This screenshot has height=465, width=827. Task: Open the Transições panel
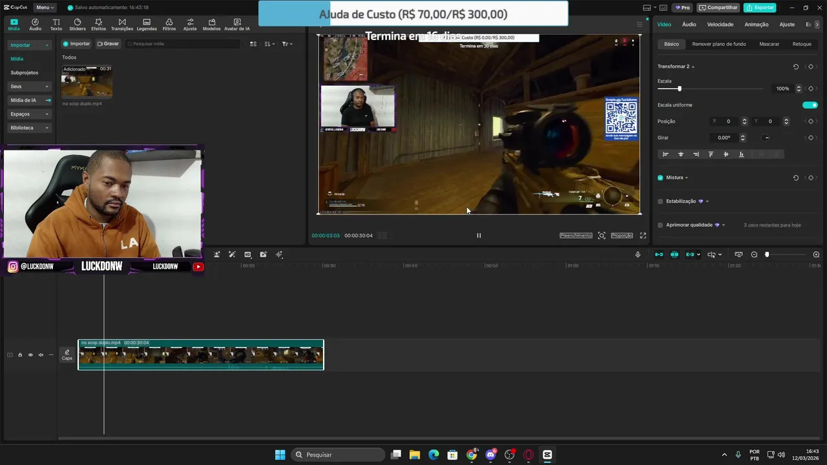tap(122, 25)
